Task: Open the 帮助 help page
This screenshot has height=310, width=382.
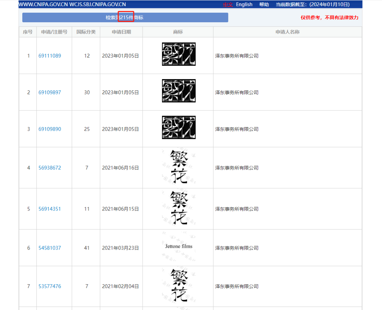Action: point(264,5)
